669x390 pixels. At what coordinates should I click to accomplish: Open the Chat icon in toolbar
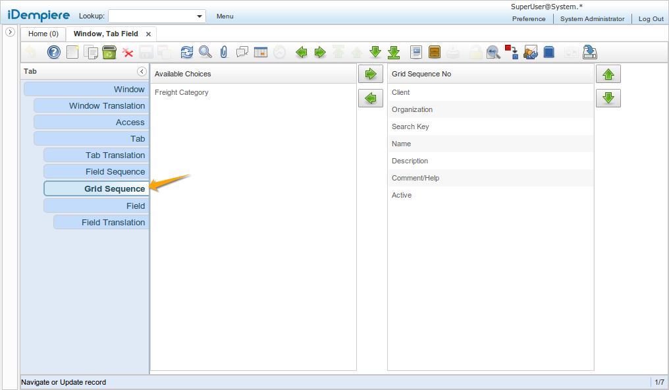click(242, 52)
